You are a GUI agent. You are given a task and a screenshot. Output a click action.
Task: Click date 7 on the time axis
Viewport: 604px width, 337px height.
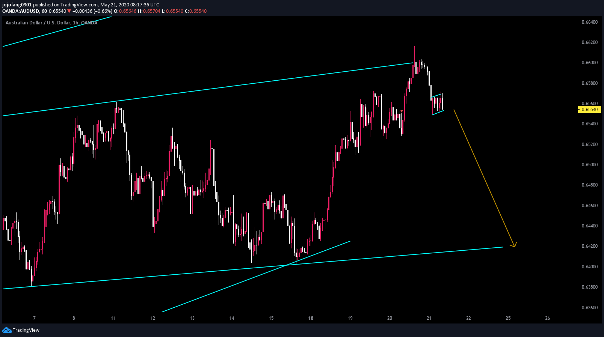[34, 318]
